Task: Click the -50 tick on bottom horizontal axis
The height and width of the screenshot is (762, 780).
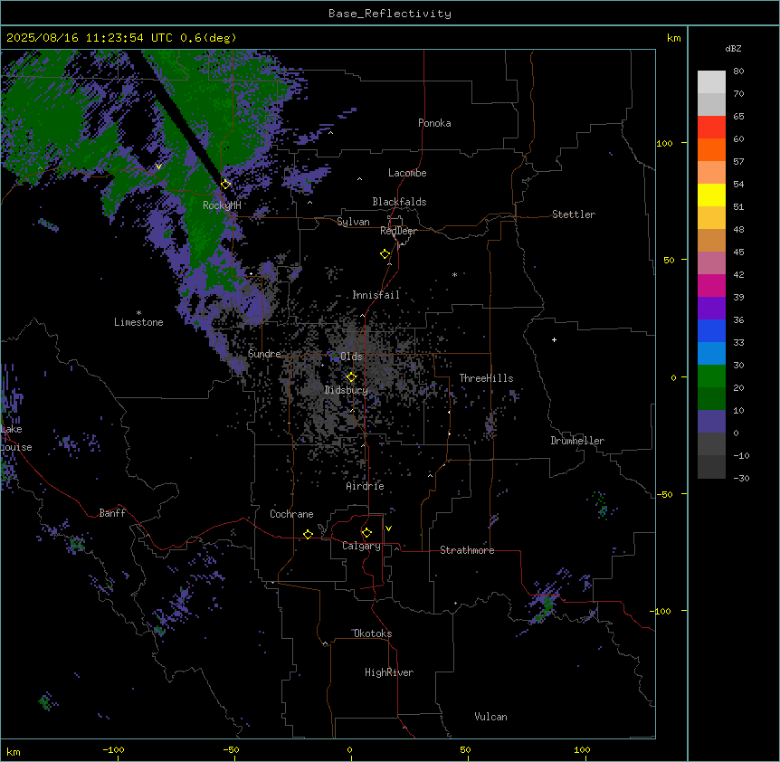Action: click(231, 750)
